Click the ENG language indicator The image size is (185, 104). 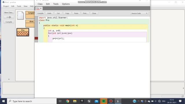[x=164, y=101]
